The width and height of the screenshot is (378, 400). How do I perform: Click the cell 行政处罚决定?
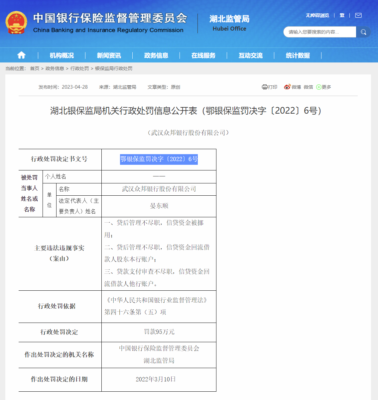(60, 332)
